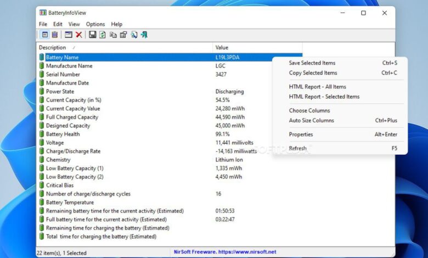Screen dimensions: 428x258
Task: Open Properties from the context menu
Action: [340, 134]
